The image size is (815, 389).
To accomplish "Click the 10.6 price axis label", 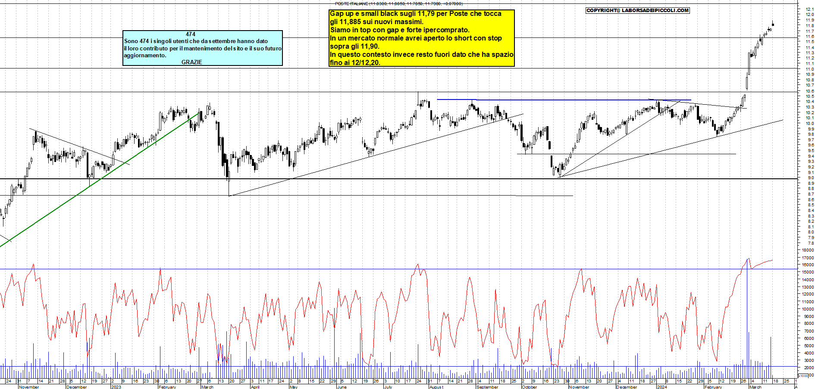I will (x=809, y=91).
